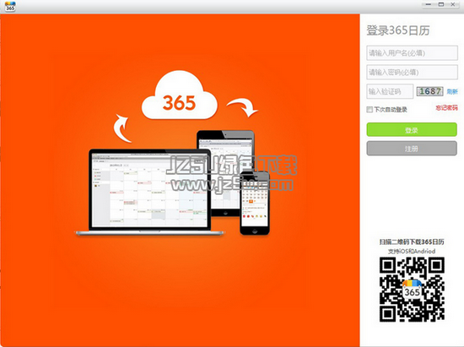Click the QR code for downloading 365日历
Viewport: 464px width, 347px height.
click(412, 290)
